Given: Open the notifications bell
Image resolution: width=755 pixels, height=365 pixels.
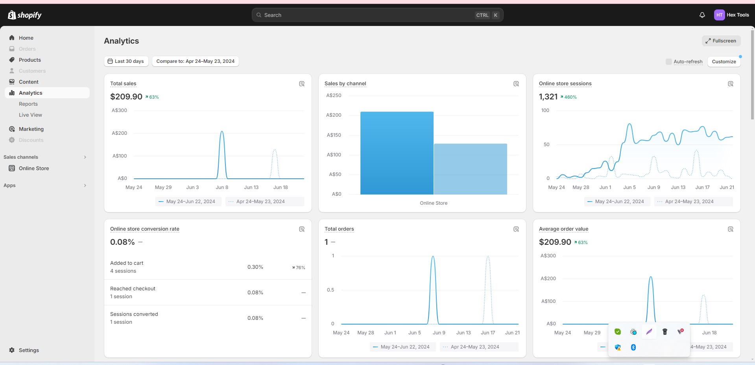Looking at the screenshot, I should (x=702, y=15).
